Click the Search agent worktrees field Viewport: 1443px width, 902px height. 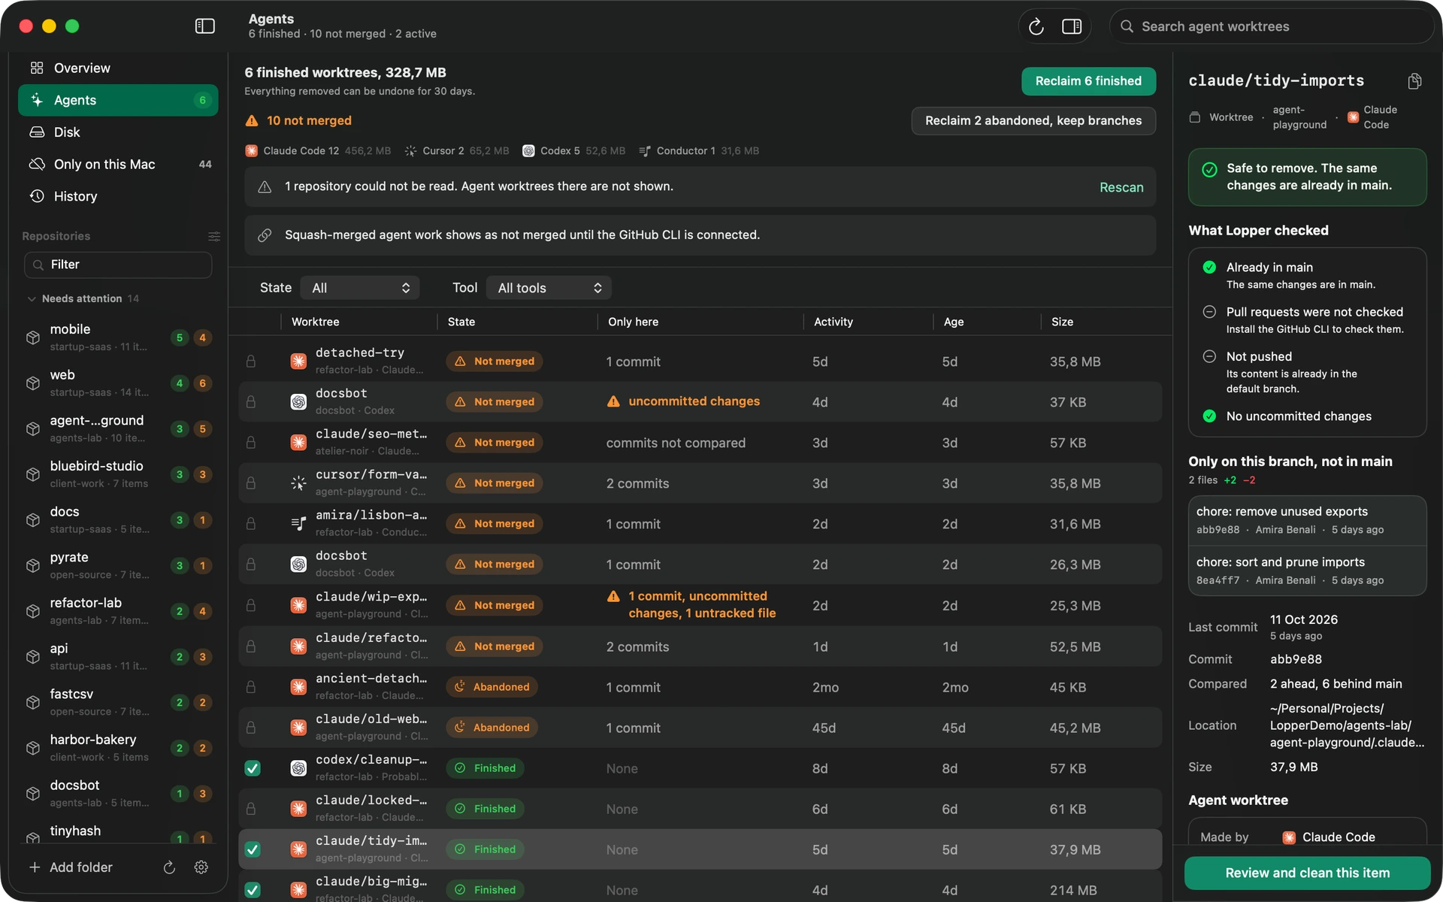(1272, 26)
